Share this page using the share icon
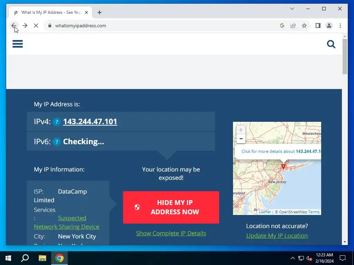Viewport: 354px width, 265px height. [x=293, y=26]
